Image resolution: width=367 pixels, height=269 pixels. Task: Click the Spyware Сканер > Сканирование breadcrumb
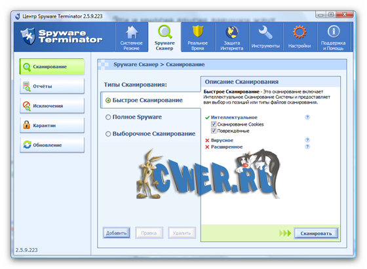click(x=159, y=65)
